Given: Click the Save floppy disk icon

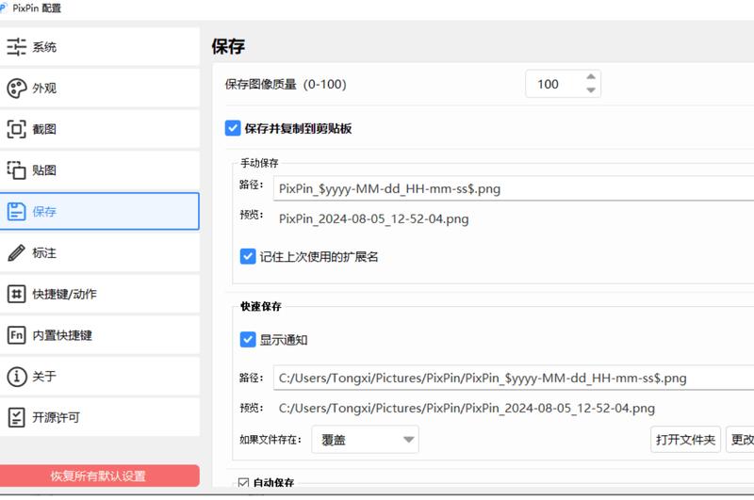Looking at the screenshot, I should [16, 211].
